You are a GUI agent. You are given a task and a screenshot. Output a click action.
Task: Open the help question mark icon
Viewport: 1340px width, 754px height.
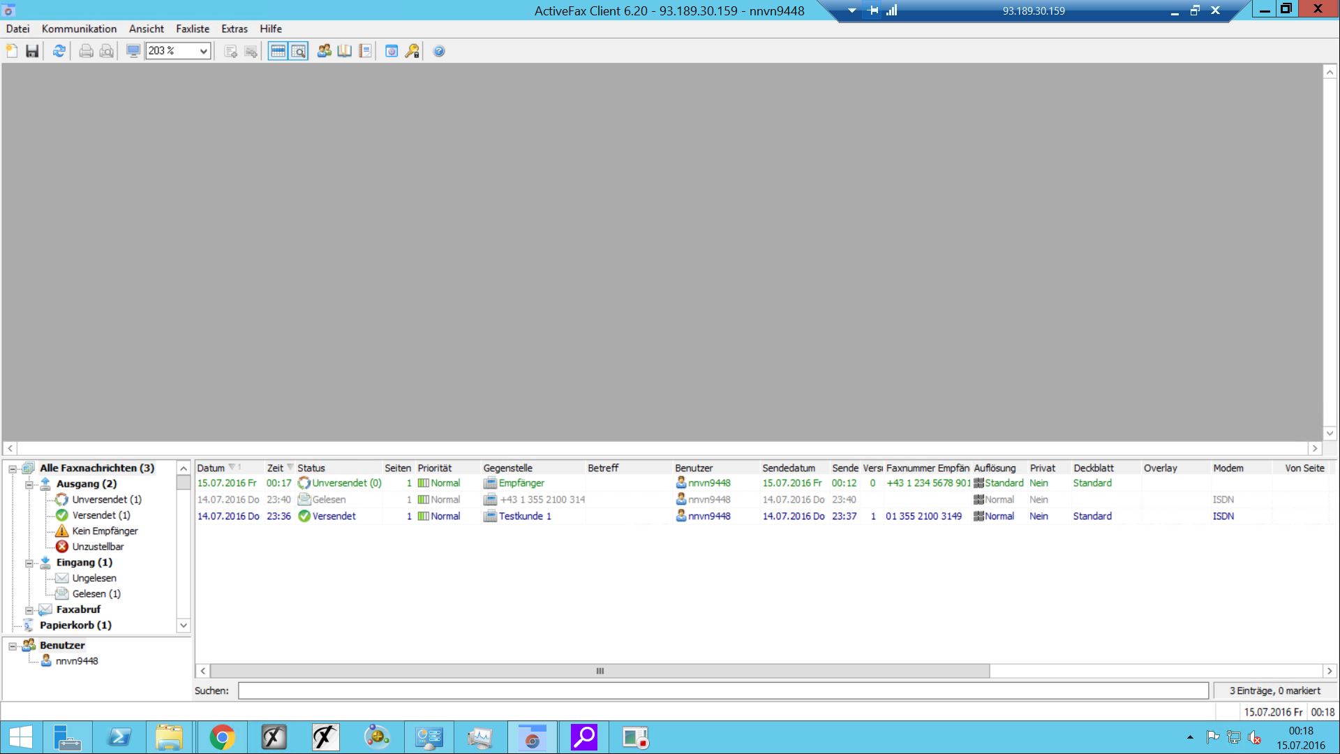439,51
